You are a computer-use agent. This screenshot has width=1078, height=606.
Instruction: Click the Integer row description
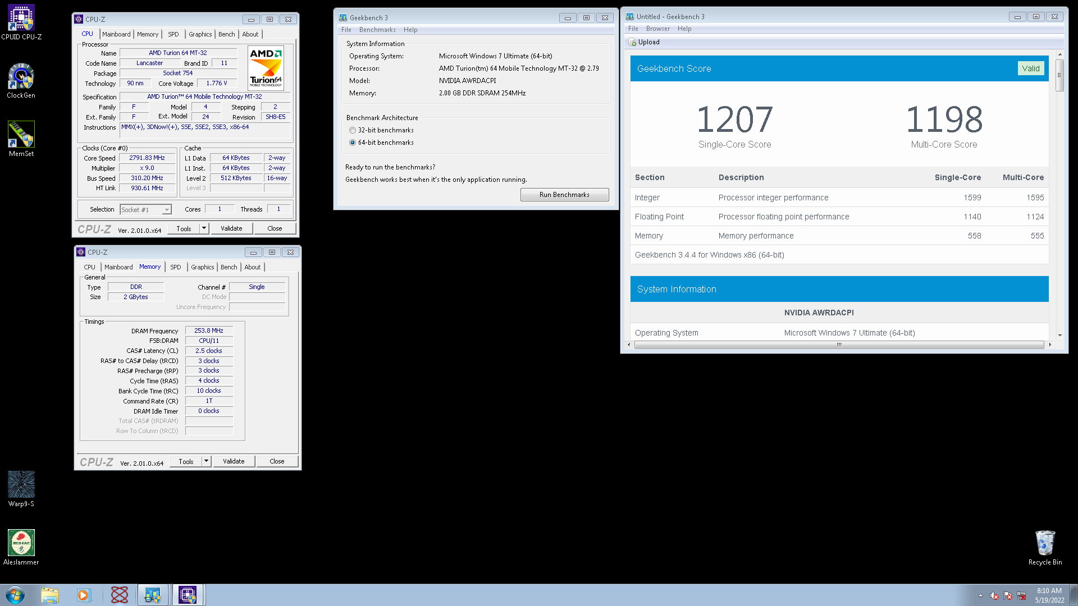click(x=773, y=198)
